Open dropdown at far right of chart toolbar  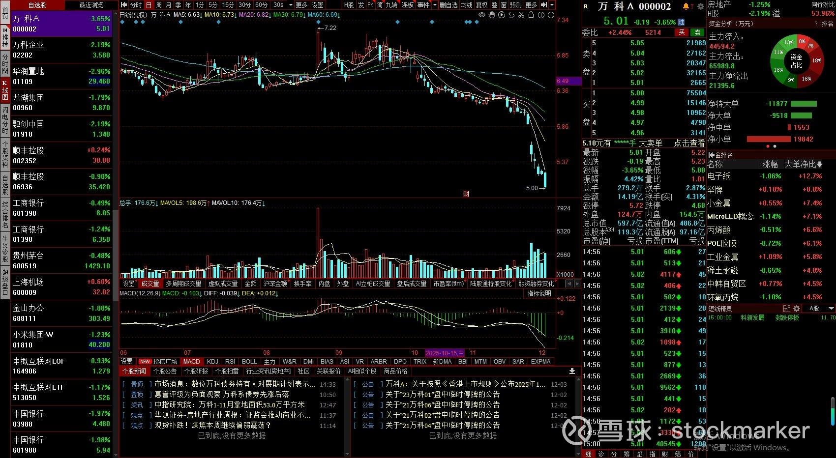pos(553,5)
